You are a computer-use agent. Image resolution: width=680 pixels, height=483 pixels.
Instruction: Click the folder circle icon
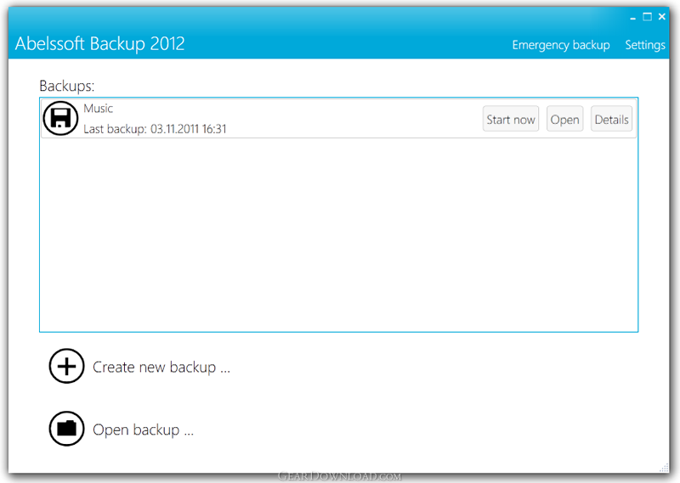click(x=67, y=430)
